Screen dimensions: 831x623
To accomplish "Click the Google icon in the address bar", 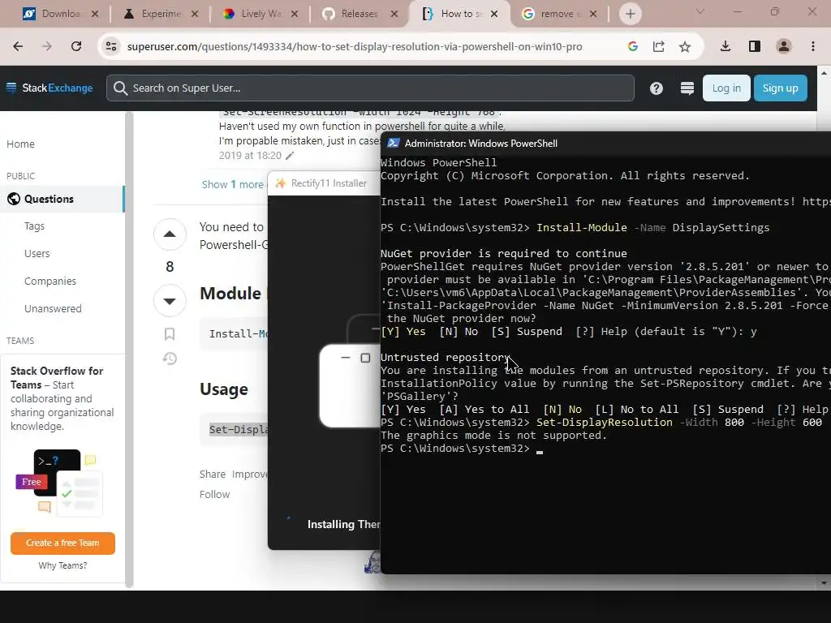I will 632,46.
